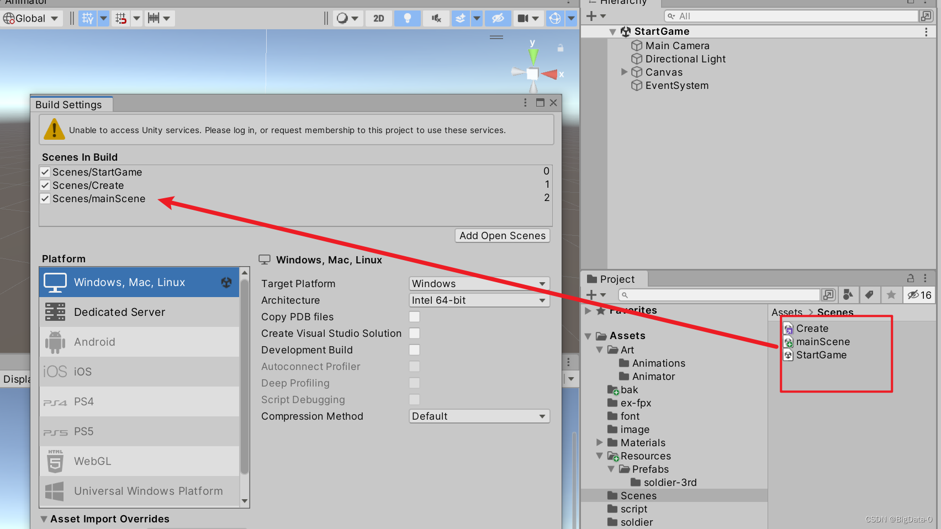
Task: Toggle hidden objects visibility eye in Scene toolbar
Action: 498,18
